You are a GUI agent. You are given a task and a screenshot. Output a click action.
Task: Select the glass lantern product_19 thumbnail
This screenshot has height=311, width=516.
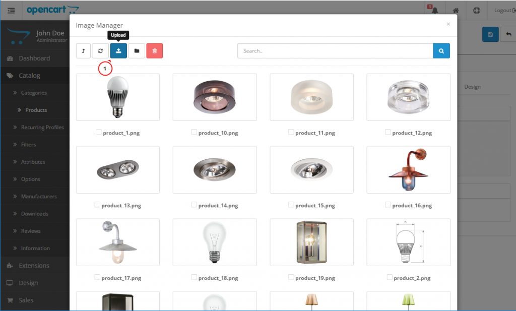click(x=311, y=242)
